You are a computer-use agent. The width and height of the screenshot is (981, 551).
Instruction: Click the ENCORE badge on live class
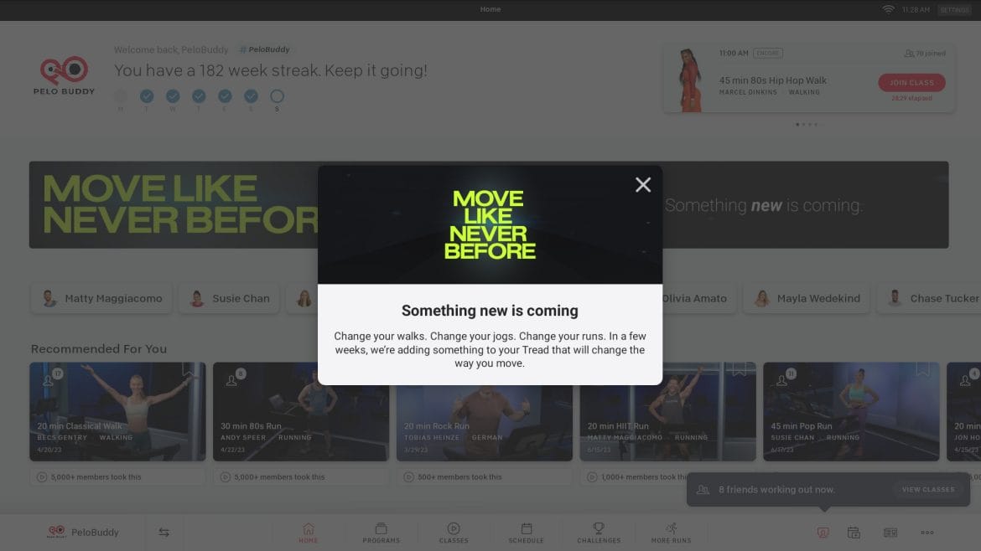(768, 53)
